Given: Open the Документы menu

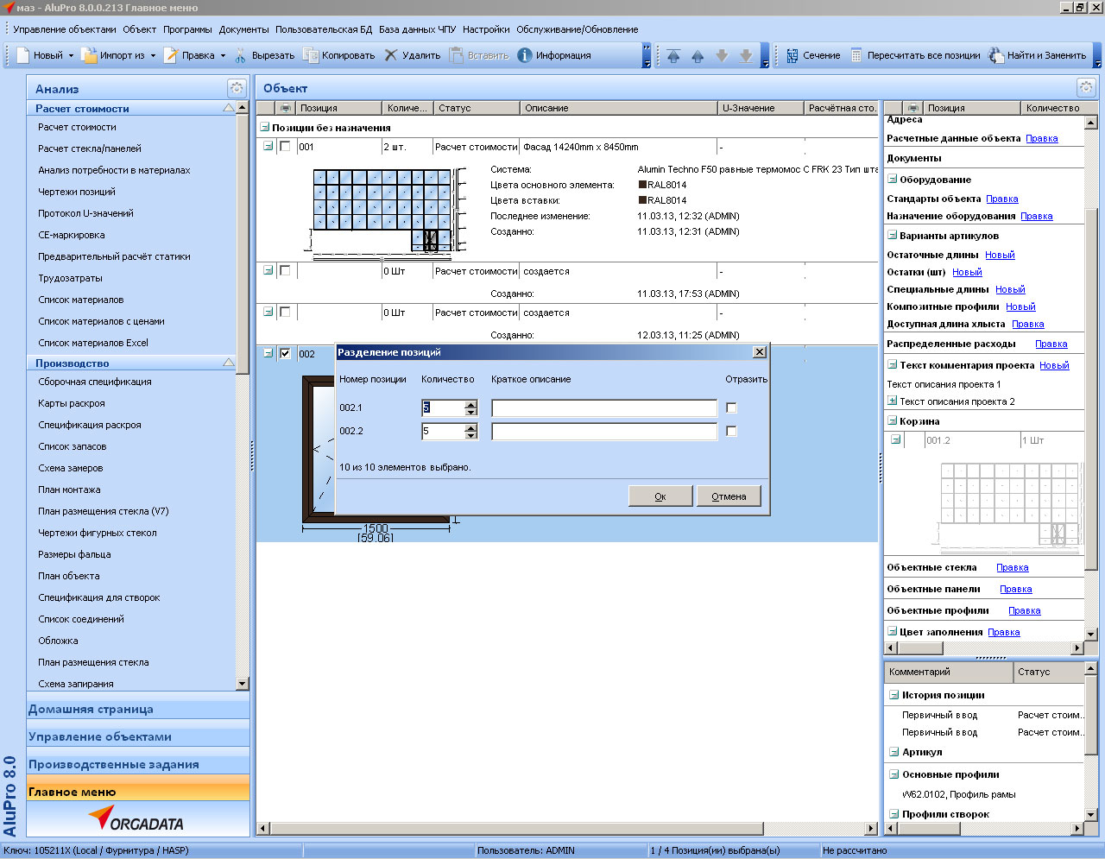Looking at the screenshot, I should (x=243, y=29).
